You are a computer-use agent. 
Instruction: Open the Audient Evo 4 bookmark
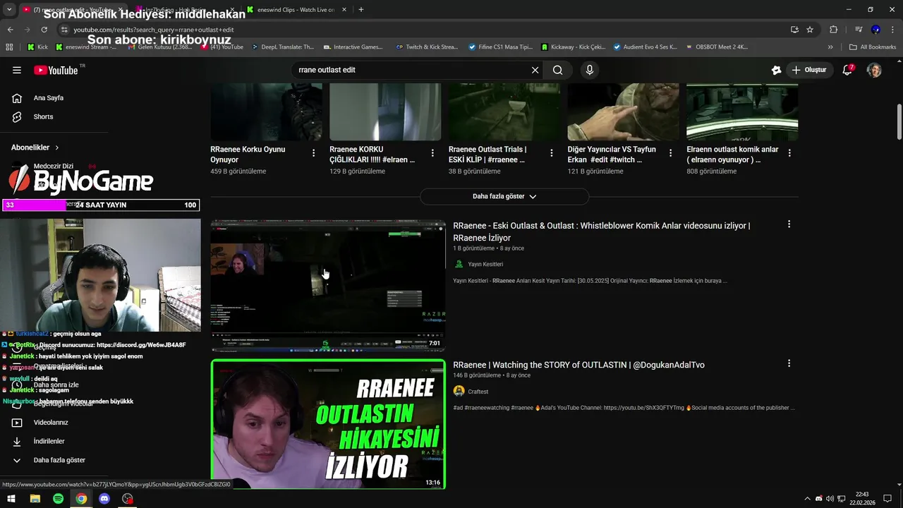tap(645, 47)
